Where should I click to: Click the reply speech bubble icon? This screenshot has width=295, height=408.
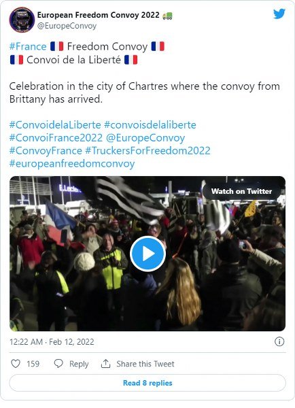pos(58,364)
